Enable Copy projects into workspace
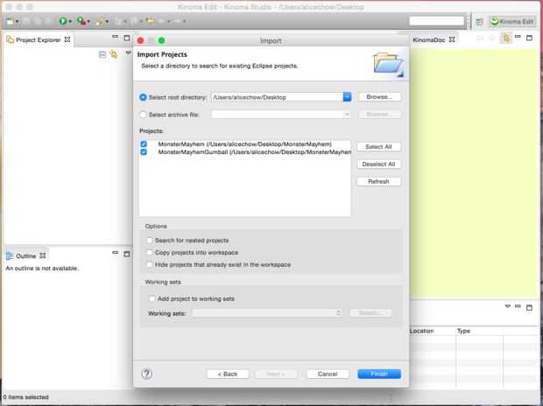The width and height of the screenshot is (543, 406). (x=150, y=252)
